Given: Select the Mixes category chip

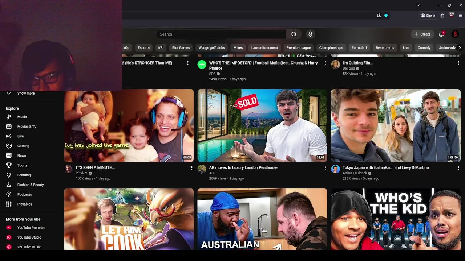Looking at the screenshot, I should pos(238,48).
